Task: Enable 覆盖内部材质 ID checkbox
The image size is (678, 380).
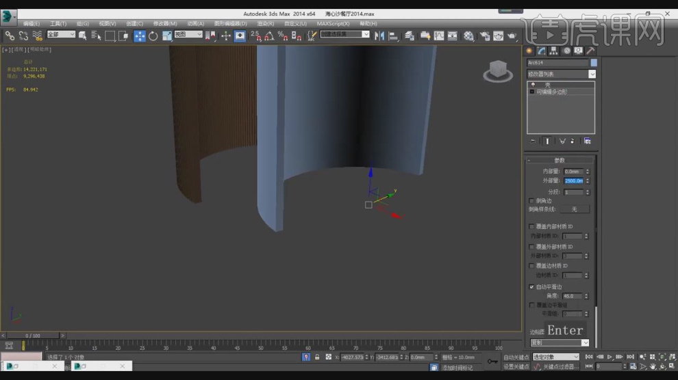Action: (x=532, y=226)
